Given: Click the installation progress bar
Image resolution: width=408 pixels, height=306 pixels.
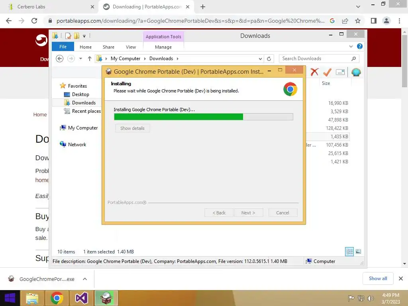Looking at the screenshot, I should pos(204,117).
